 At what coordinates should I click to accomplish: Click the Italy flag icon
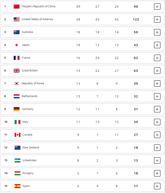click(x=17, y=122)
